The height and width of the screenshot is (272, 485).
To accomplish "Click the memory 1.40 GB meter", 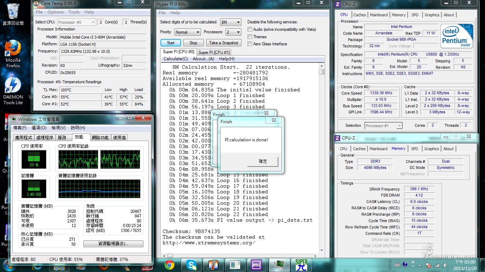I will pos(34,189).
